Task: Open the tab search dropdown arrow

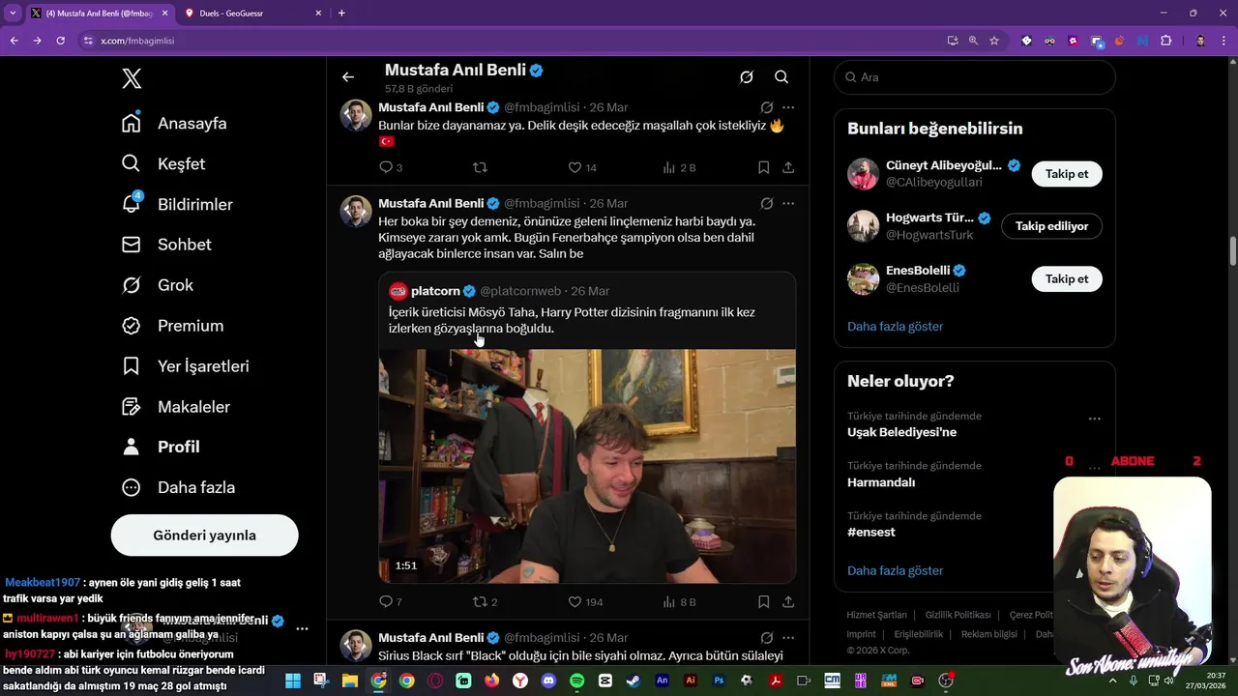Action: pos(13,13)
